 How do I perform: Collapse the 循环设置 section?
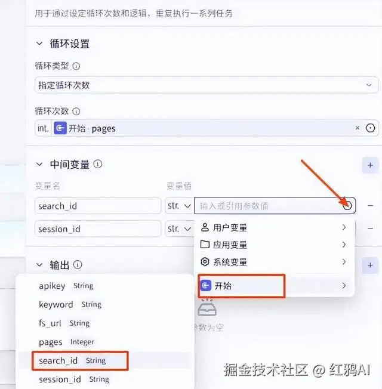pyautogui.click(x=39, y=44)
